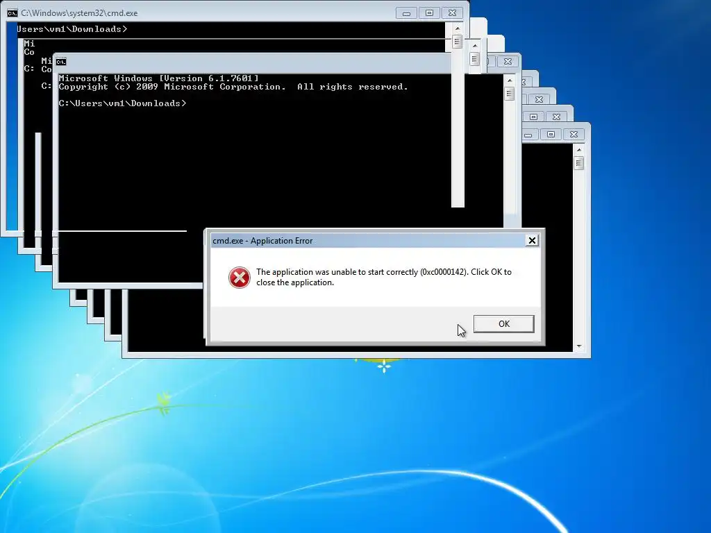Open system menu icon of C:\Windows\system32\cmd.exe window
Viewport: 711px width, 533px height.
click(12, 13)
